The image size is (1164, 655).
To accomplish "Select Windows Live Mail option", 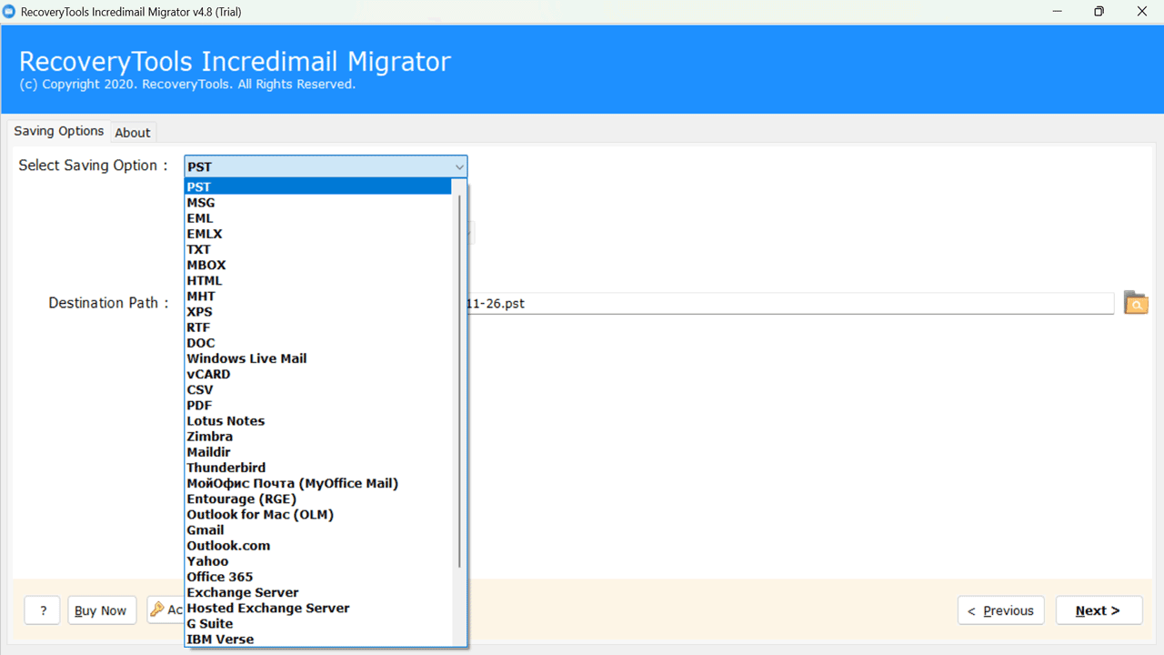I will pyautogui.click(x=318, y=358).
